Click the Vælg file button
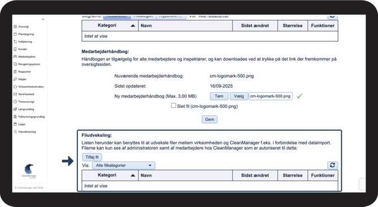The image size is (378, 207). [239, 96]
